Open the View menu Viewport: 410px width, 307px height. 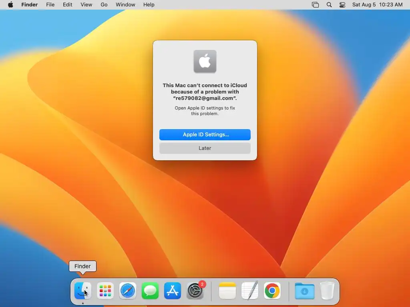point(86,5)
